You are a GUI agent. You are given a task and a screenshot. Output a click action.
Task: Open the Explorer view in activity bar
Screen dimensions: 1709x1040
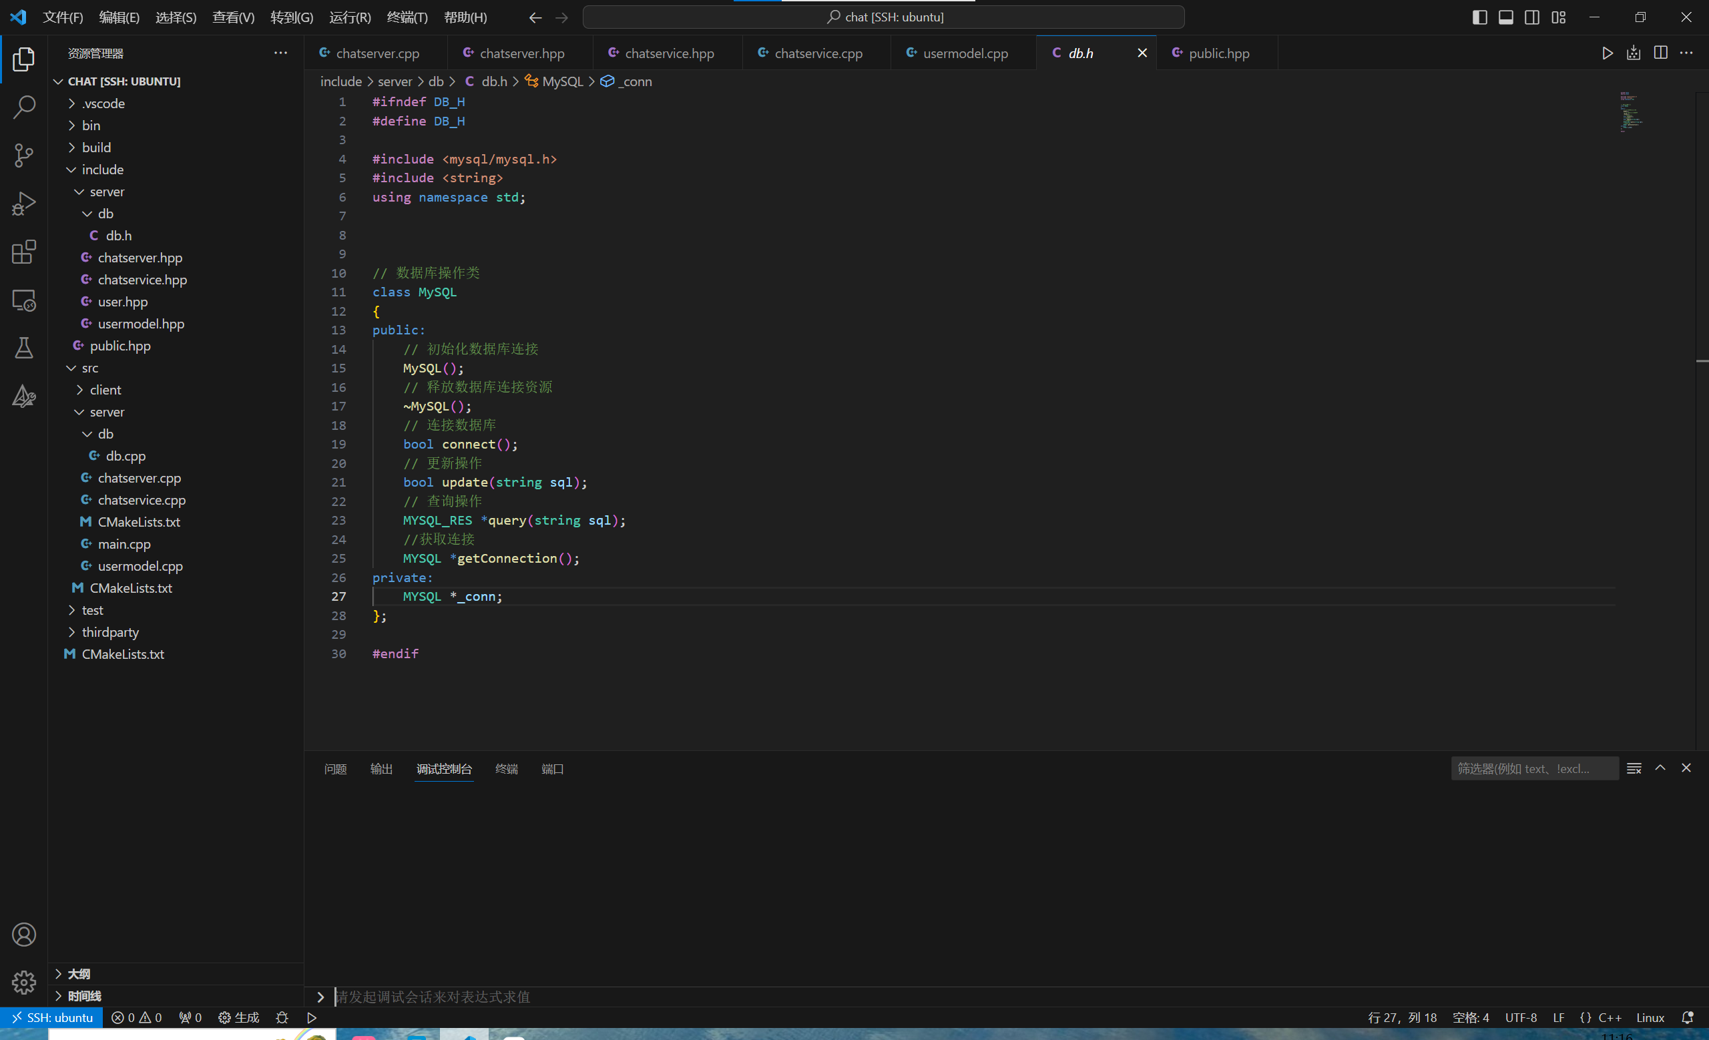pos(23,59)
